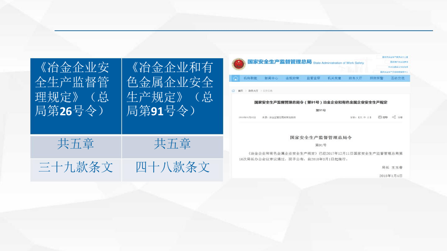Click the article paragraph starting 《冶金企业和有色金属企业安全生产规定》已经
Screen dimensions: 447x251
(x=321, y=156)
